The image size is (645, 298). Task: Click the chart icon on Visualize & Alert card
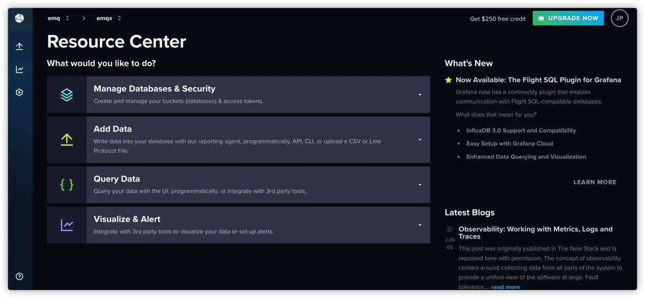67,225
